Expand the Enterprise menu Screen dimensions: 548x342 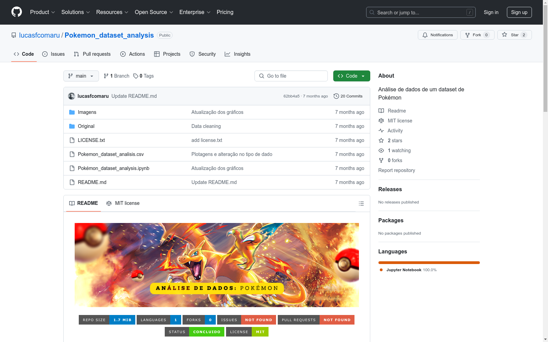[x=195, y=12]
